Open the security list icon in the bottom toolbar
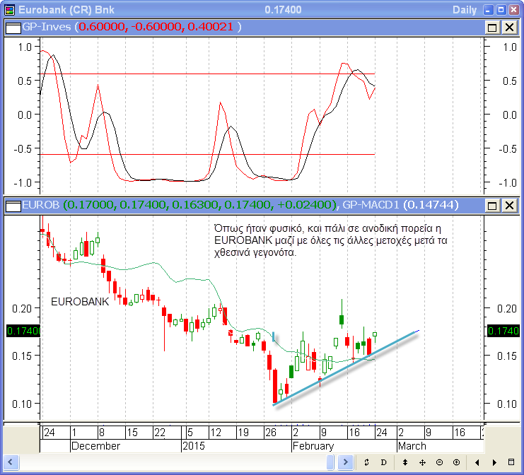The height and width of the screenshot is (475, 524). click(x=511, y=462)
